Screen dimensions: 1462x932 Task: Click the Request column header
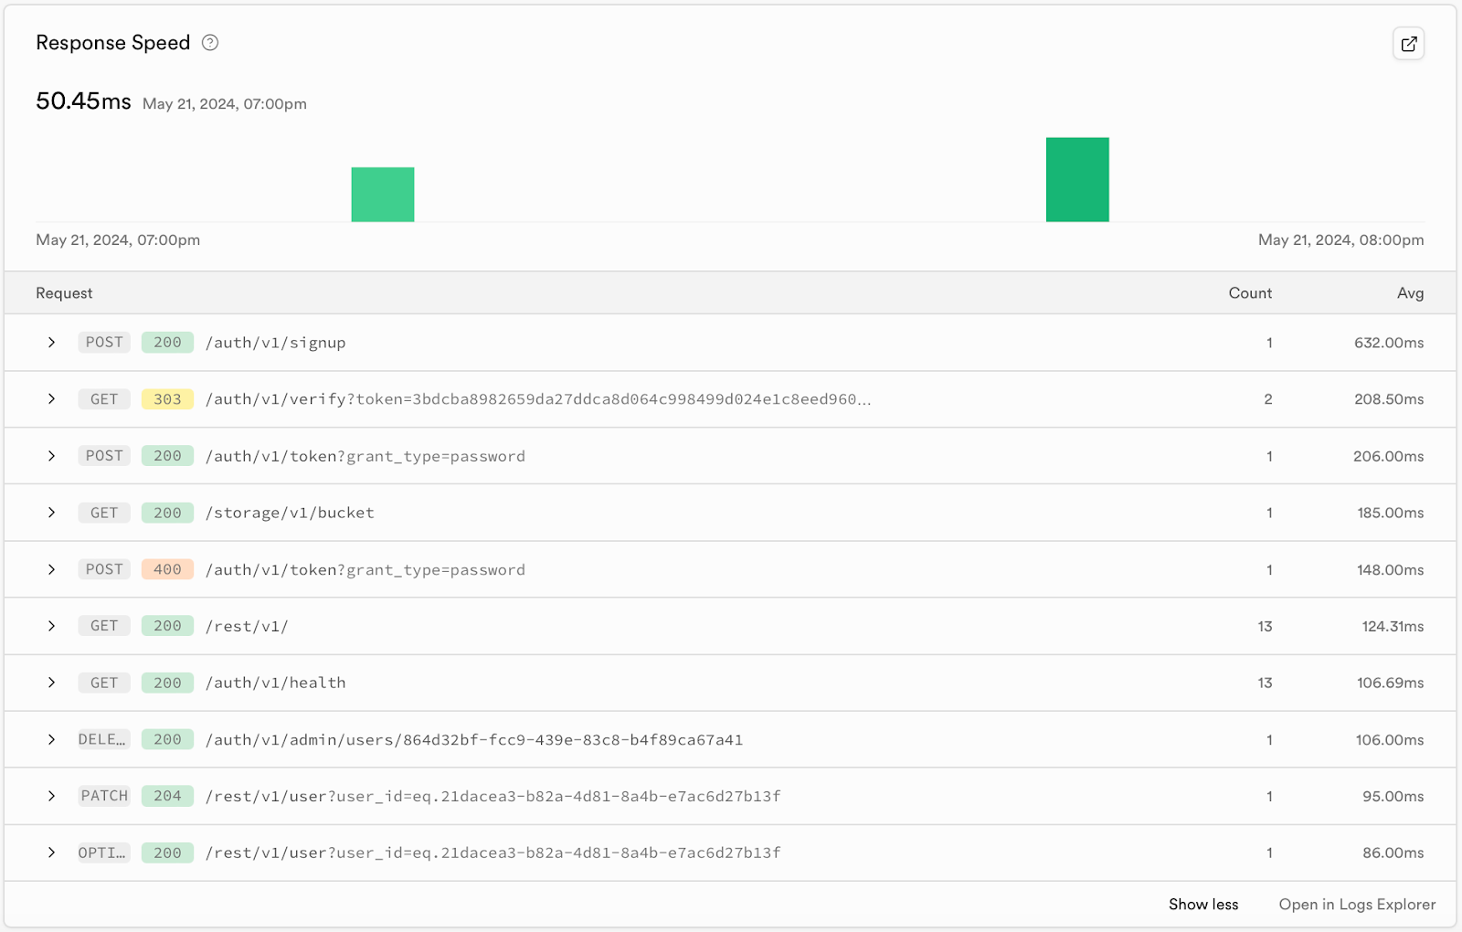tap(64, 293)
